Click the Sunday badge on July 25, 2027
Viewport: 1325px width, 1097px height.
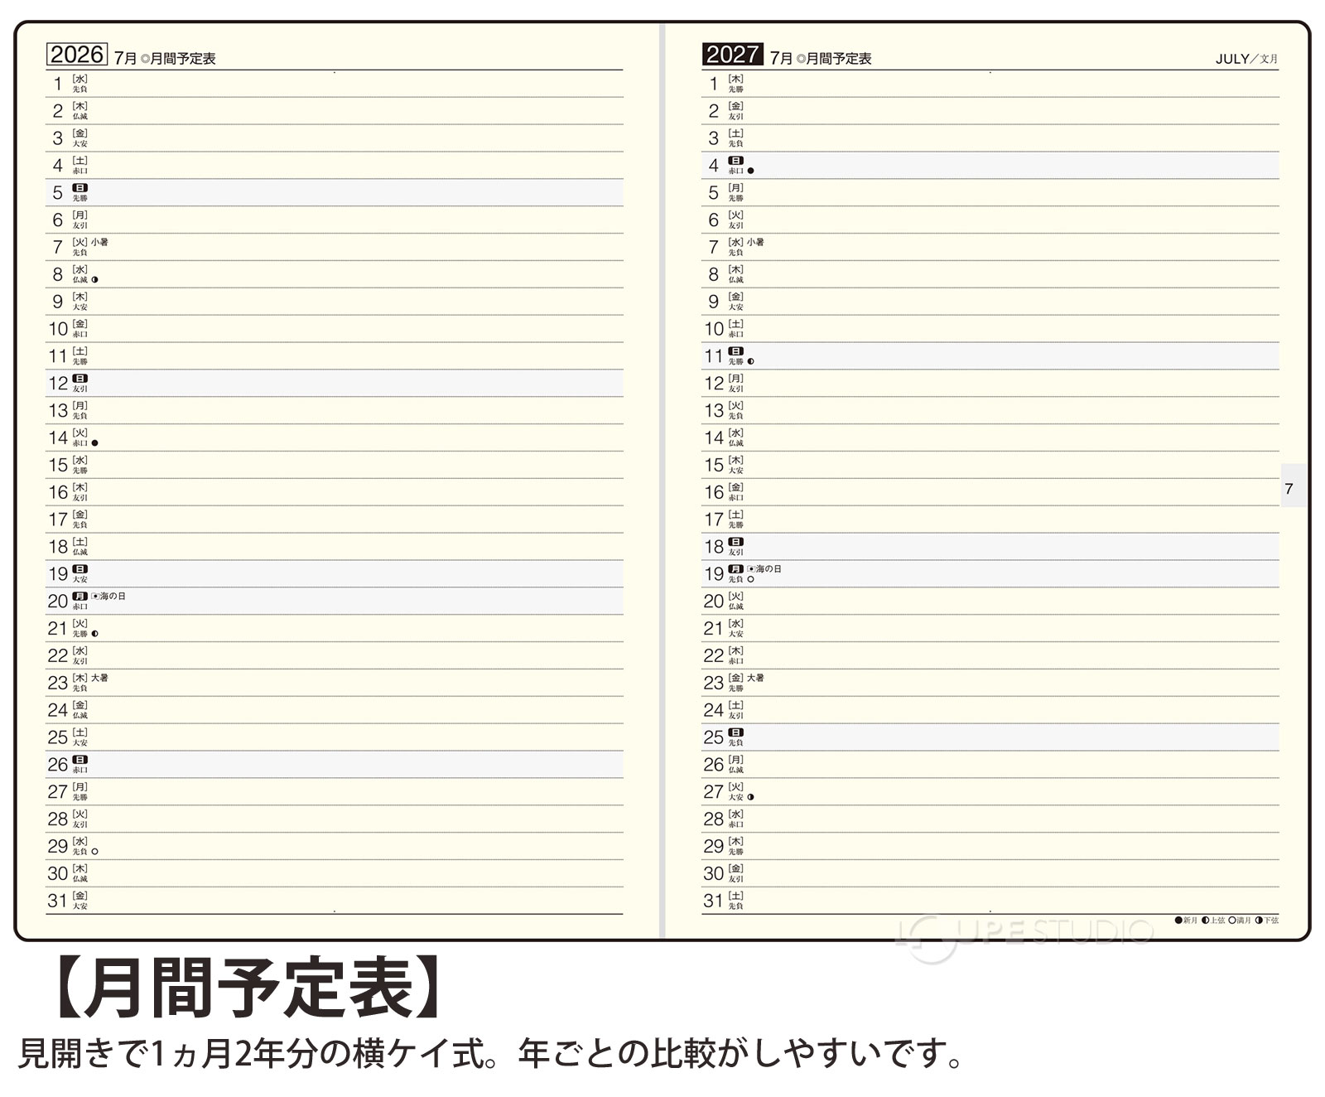(735, 732)
